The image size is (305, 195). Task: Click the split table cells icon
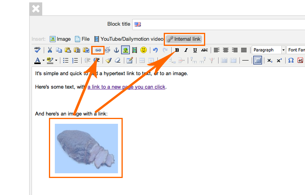(224, 61)
